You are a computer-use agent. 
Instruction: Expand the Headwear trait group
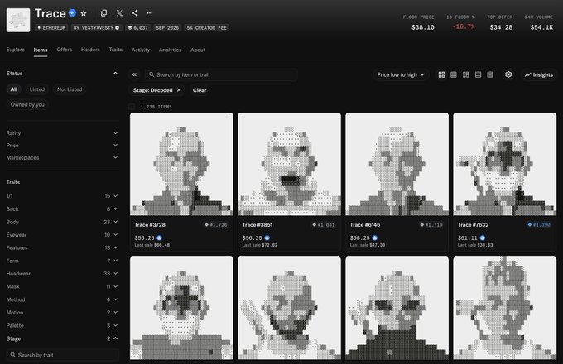(x=62, y=273)
